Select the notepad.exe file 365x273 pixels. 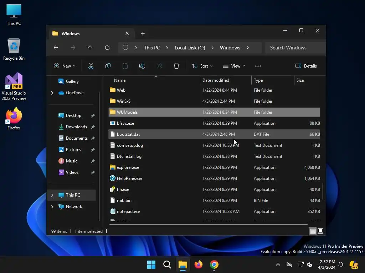pos(214,212)
